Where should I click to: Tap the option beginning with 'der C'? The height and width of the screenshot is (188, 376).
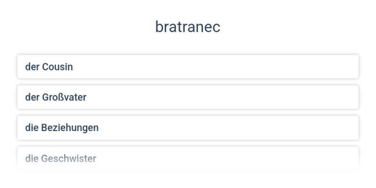point(188,67)
